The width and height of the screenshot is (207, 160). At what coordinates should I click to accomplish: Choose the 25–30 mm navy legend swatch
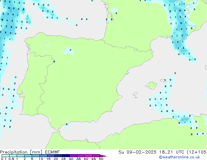tap(66, 156)
